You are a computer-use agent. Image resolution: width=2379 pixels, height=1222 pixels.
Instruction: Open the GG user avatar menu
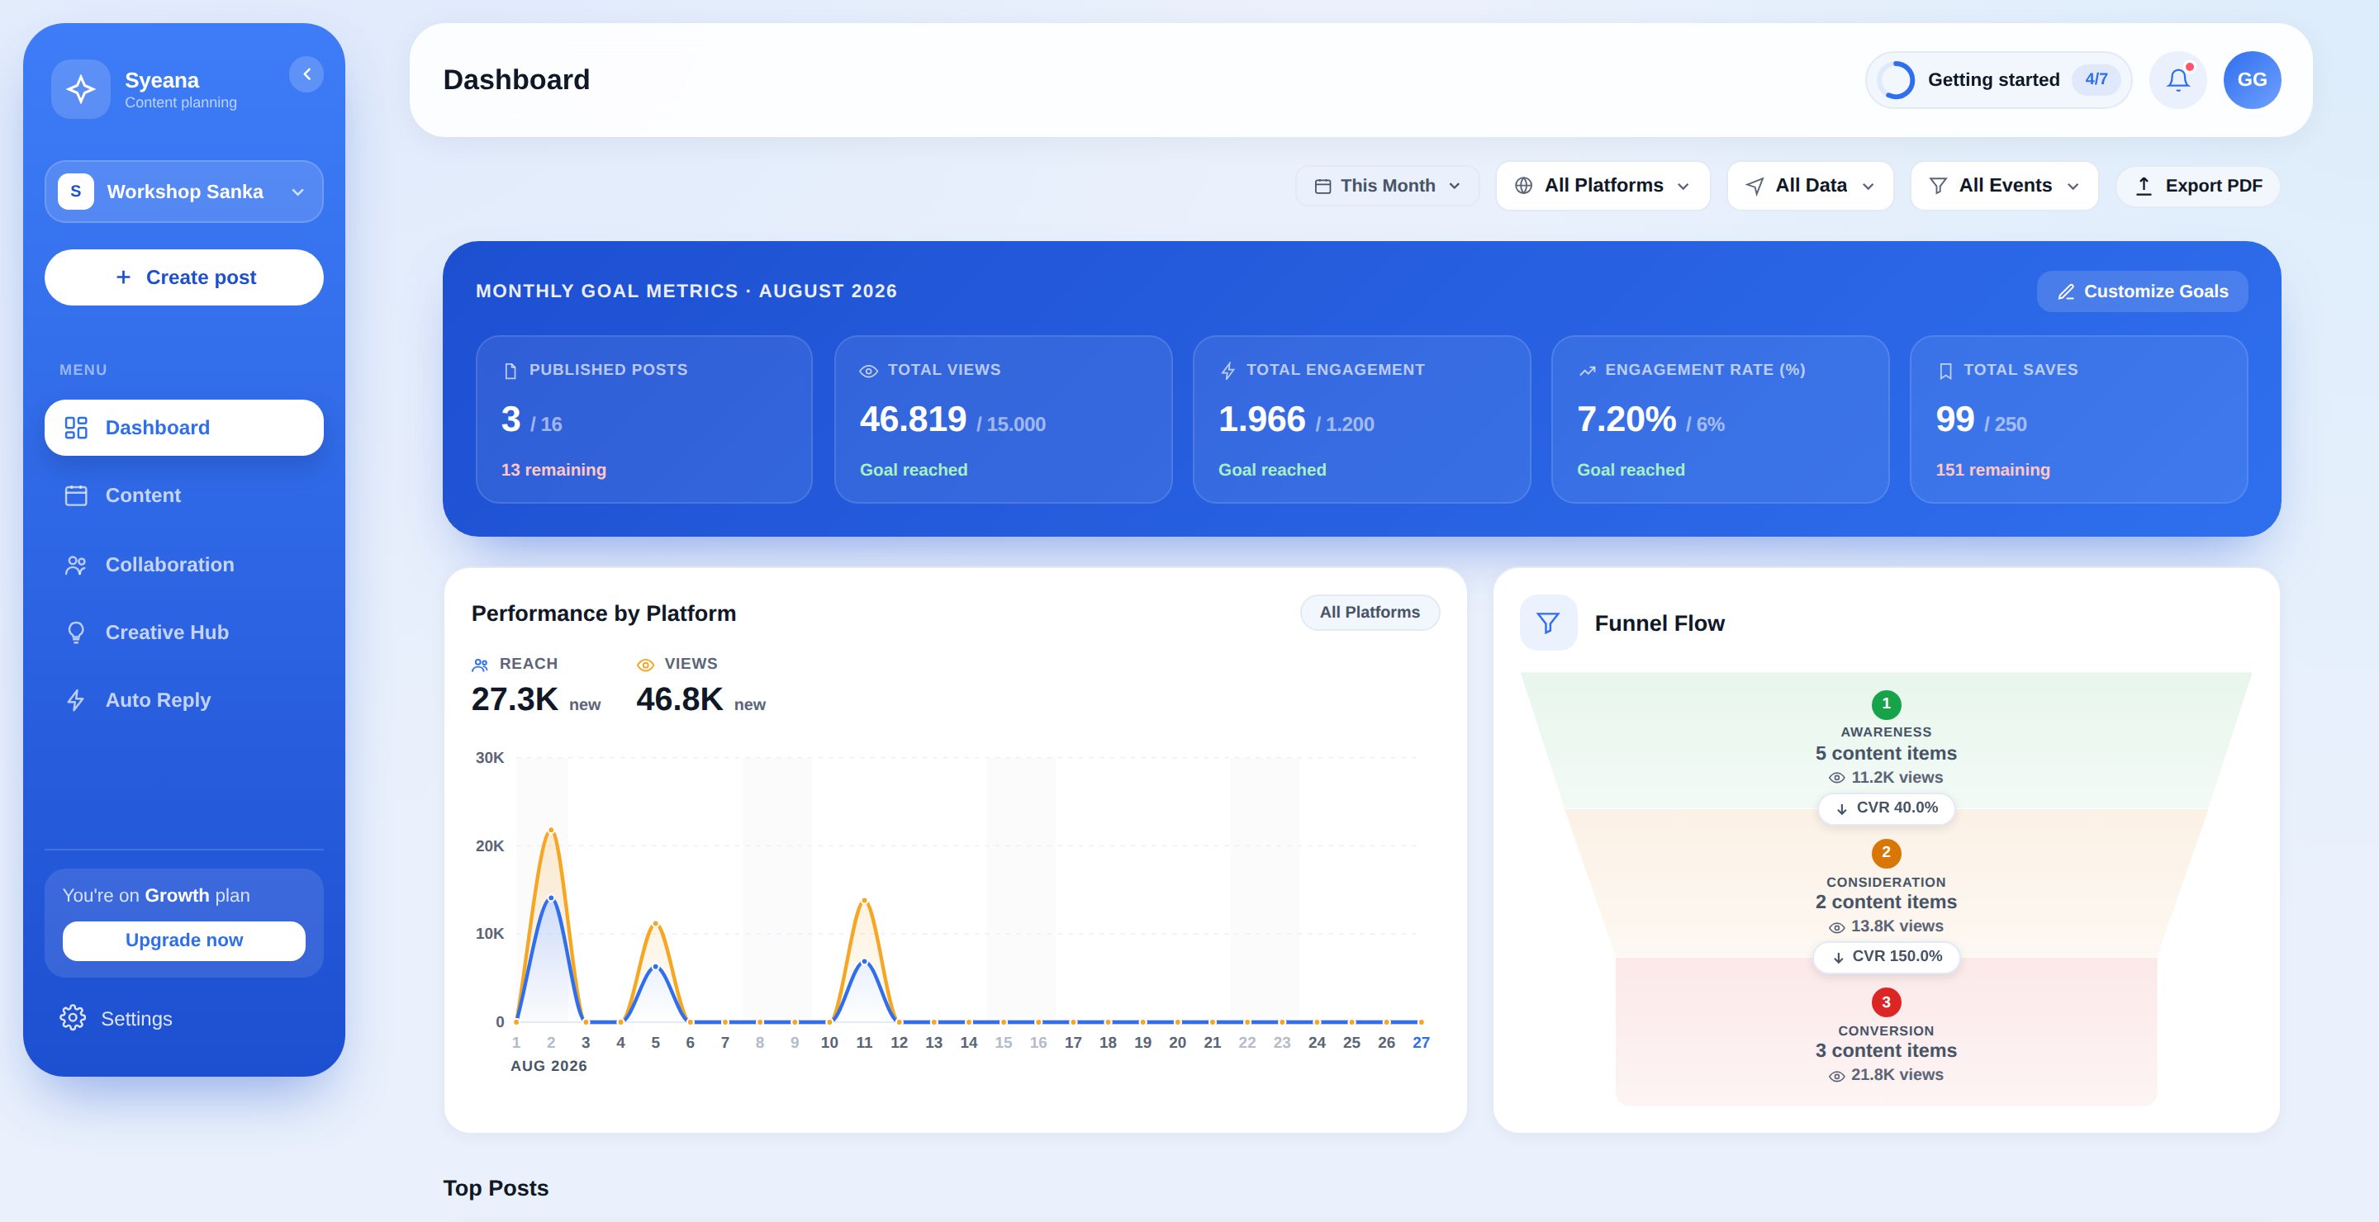pyautogui.click(x=2252, y=80)
